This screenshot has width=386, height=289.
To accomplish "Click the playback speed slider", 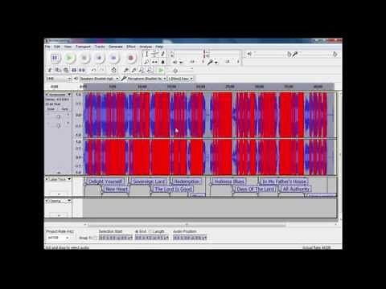I will [x=183, y=70].
